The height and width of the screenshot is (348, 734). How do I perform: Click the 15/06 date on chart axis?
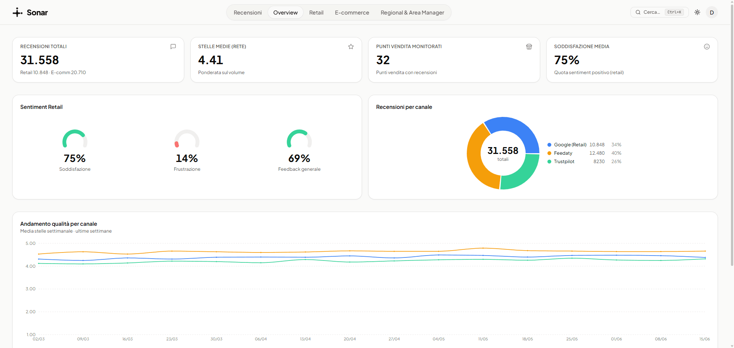coord(705,339)
